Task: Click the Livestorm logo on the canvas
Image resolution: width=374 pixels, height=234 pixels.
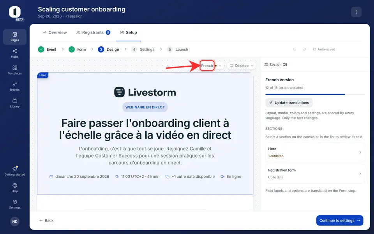Action: [145, 92]
